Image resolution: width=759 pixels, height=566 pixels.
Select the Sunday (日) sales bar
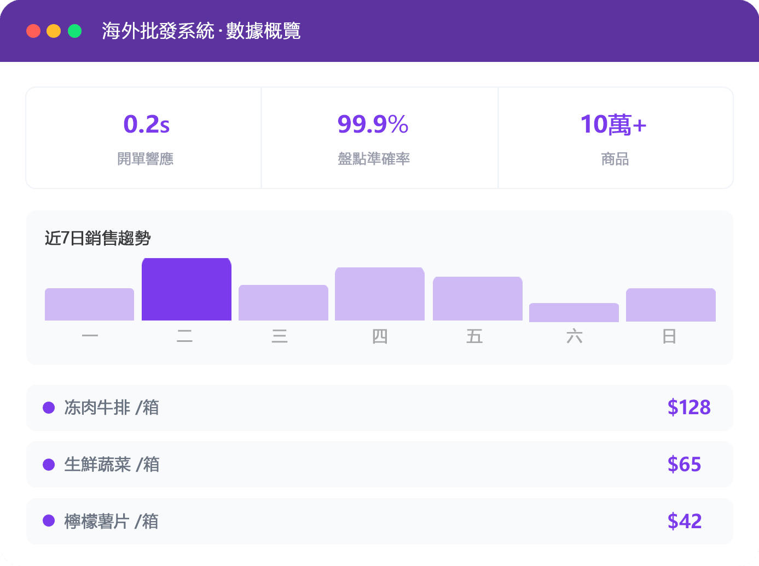(x=671, y=305)
